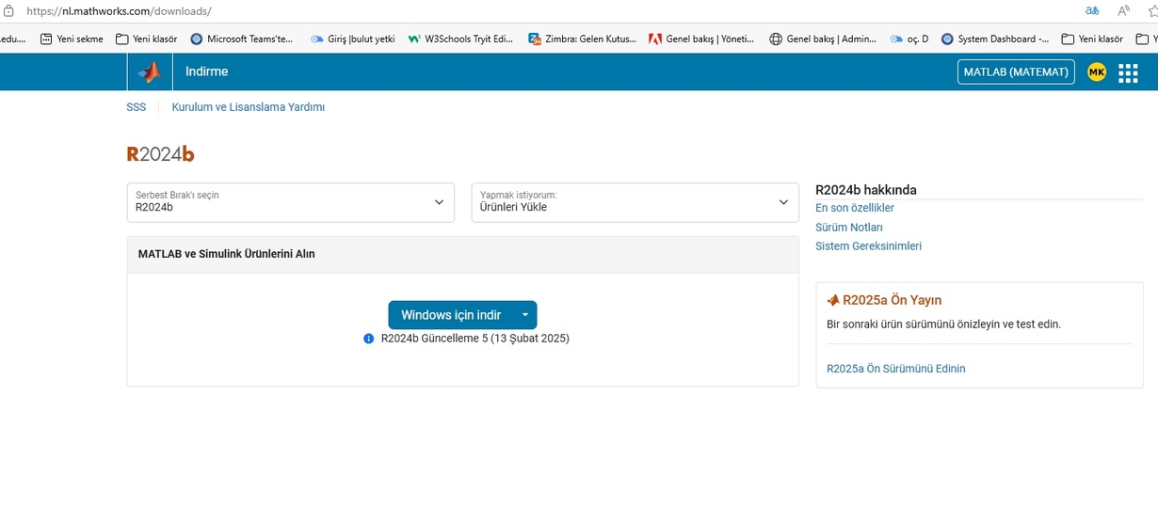Open the first Yeni sekme bookmark
This screenshot has width=1158, height=506.
pyautogui.click(x=72, y=39)
